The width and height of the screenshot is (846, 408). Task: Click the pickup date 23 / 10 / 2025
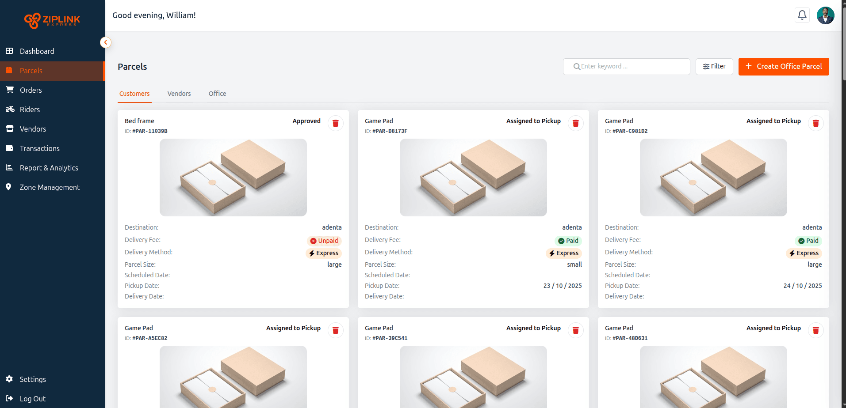tap(563, 286)
